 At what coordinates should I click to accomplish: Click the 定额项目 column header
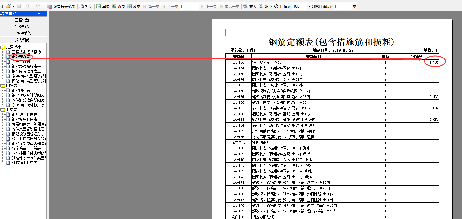[x=314, y=57]
